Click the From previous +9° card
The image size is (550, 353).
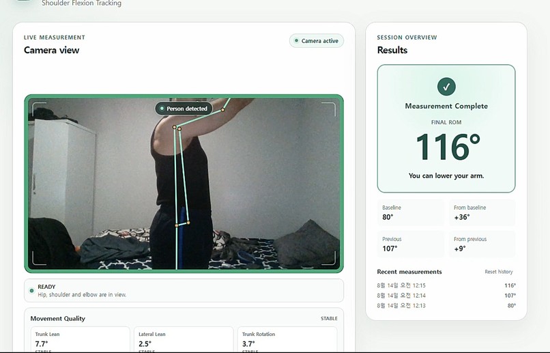pos(482,244)
